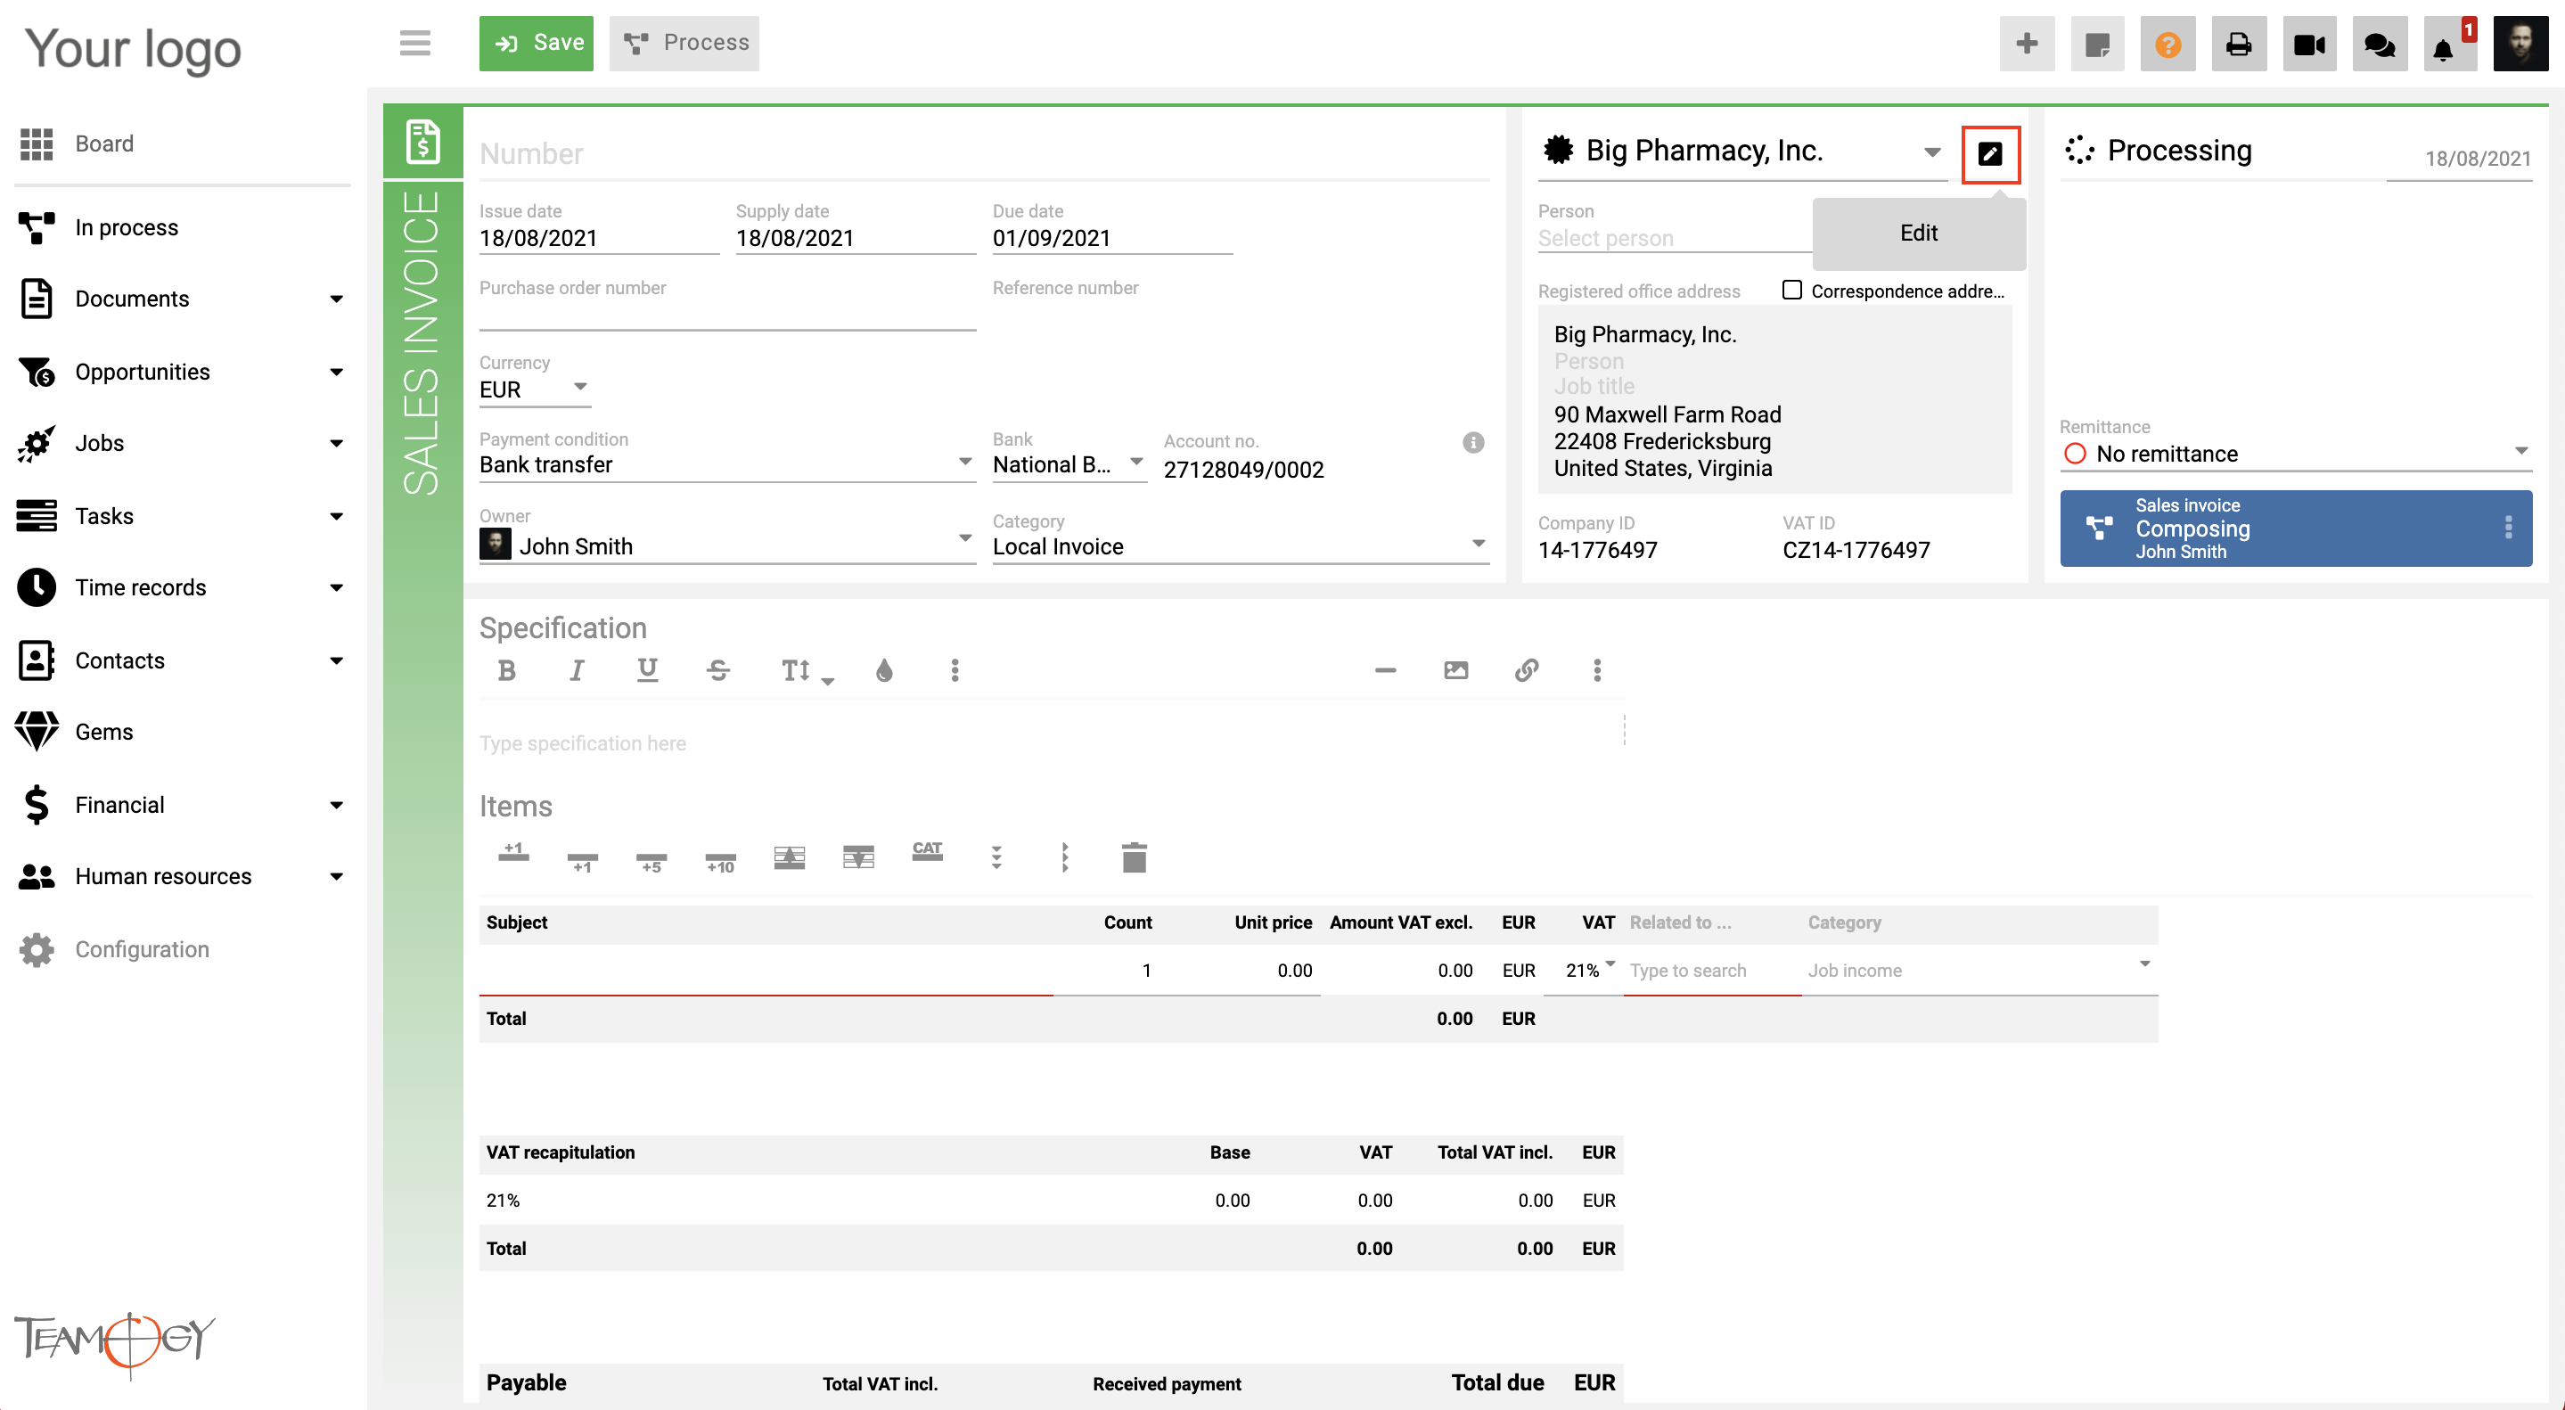This screenshot has height=1410, width=2565.
Task: Start video call with camera icon
Action: [2309, 43]
